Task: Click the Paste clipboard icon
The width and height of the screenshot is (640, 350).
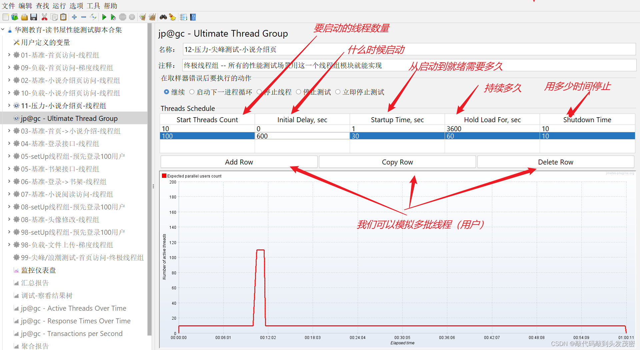Action: pos(63,17)
